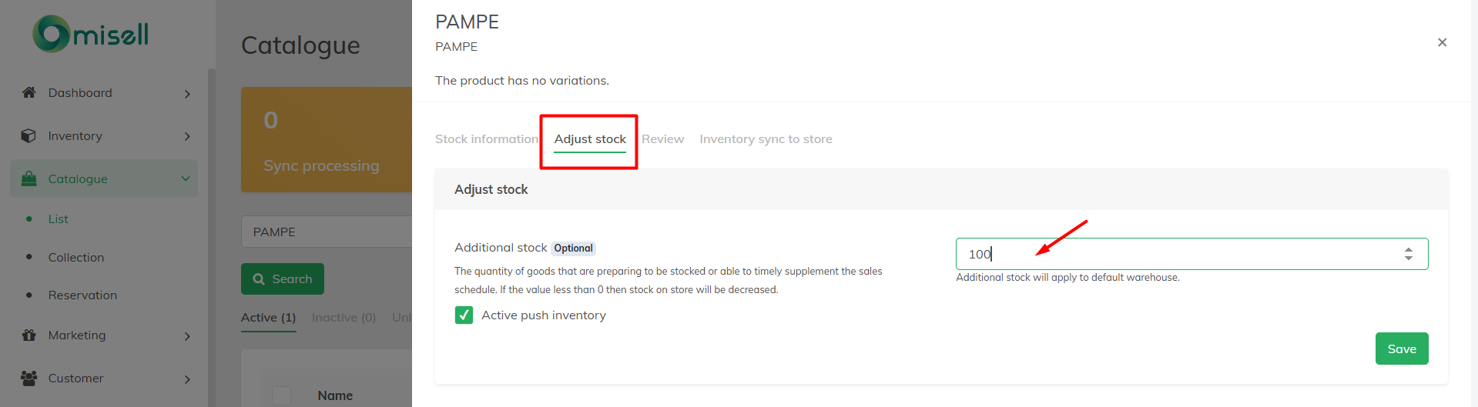Expand the Inventory menu chevron
The height and width of the screenshot is (407, 1478).
(x=187, y=136)
